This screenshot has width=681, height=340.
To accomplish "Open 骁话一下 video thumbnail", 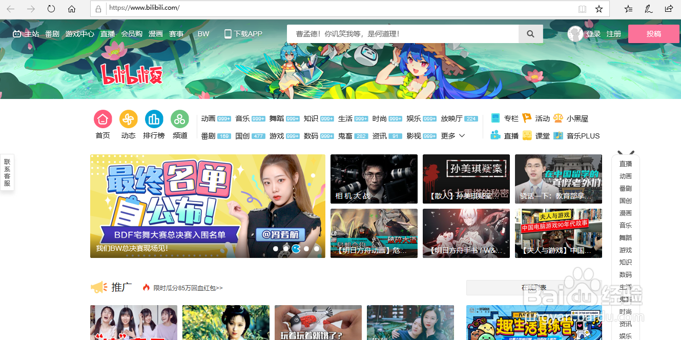I will [559, 179].
